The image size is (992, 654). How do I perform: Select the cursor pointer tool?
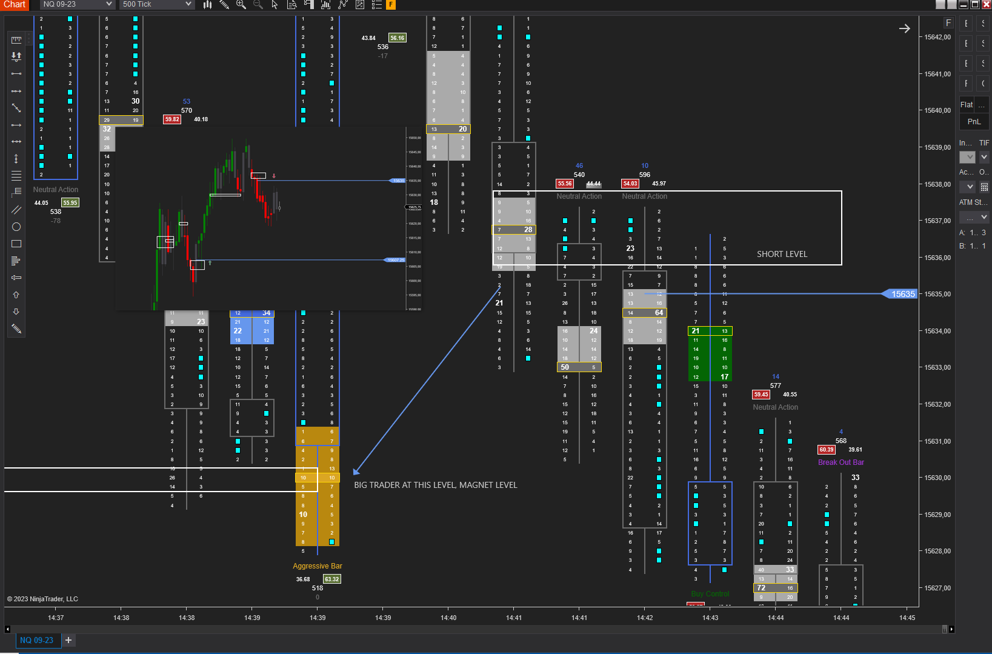click(x=275, y=4)
